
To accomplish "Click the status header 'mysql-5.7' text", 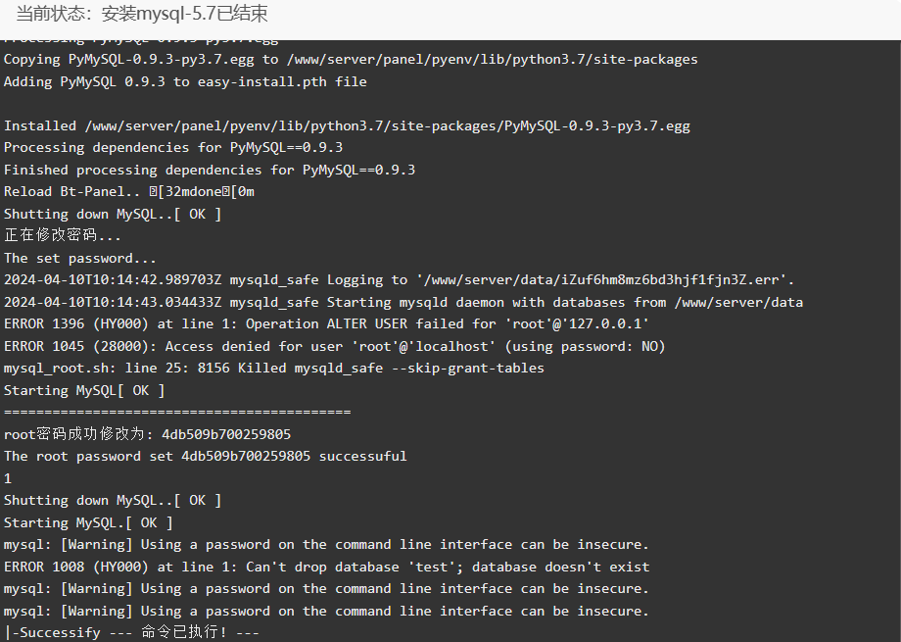I will [176, 14].
